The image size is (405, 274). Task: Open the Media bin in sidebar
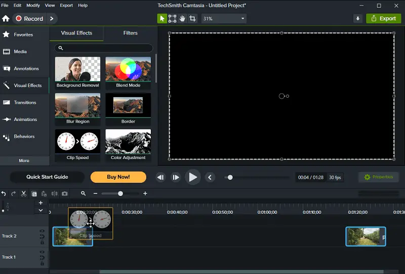[24, 52]
